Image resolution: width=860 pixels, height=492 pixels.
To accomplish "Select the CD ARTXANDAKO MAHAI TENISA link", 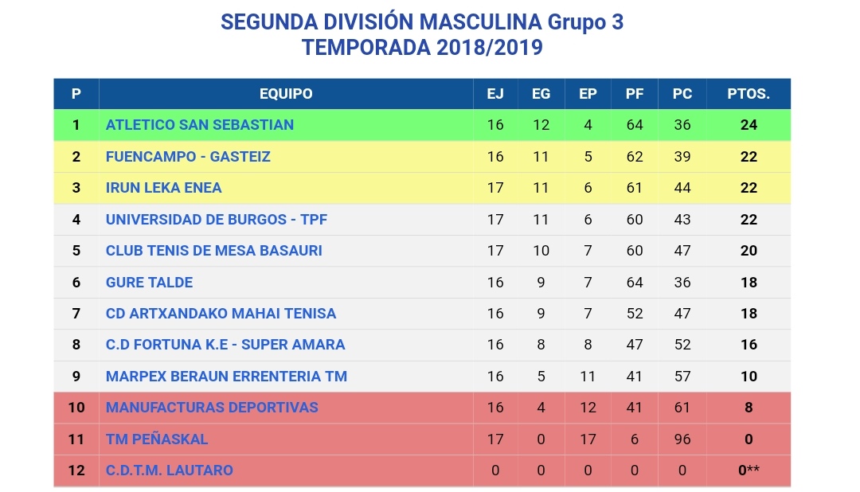I will click(221, 314).
